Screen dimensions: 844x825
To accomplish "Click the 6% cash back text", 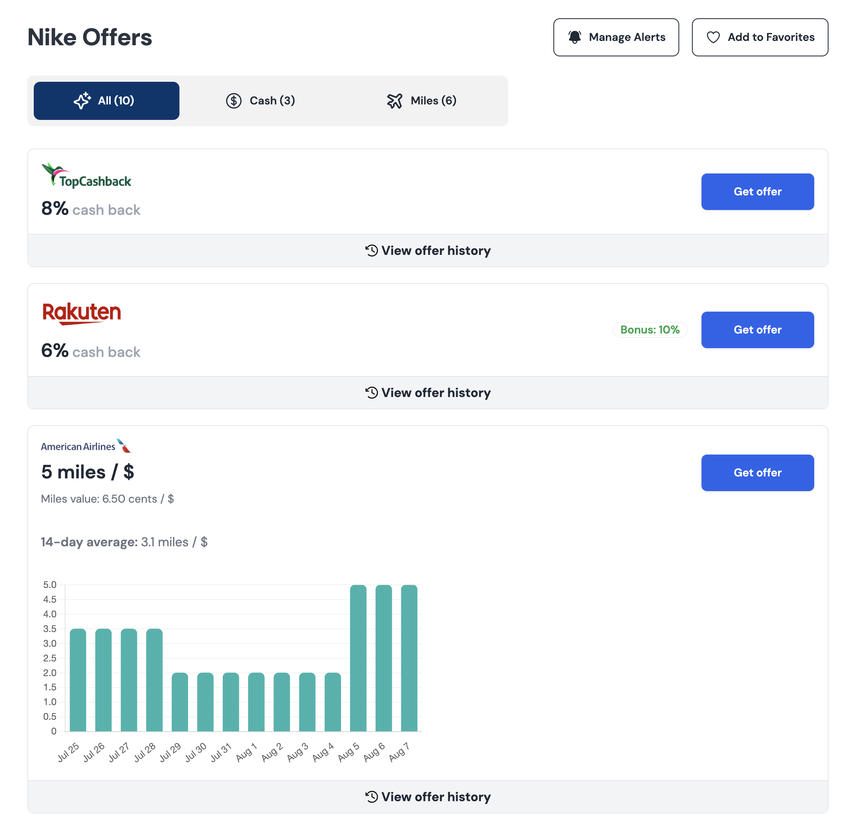I will [x=91, y=351].
